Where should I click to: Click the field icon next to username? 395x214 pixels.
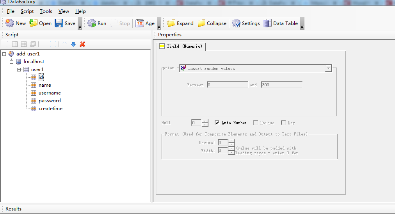tap(34, 93)
